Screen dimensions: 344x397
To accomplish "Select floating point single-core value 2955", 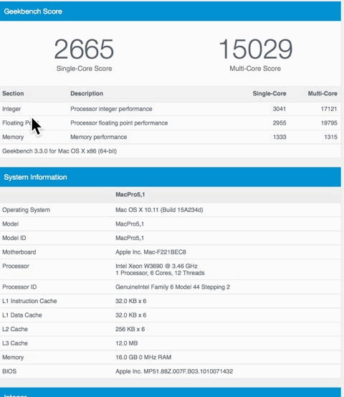I will [x=279, y=123].
